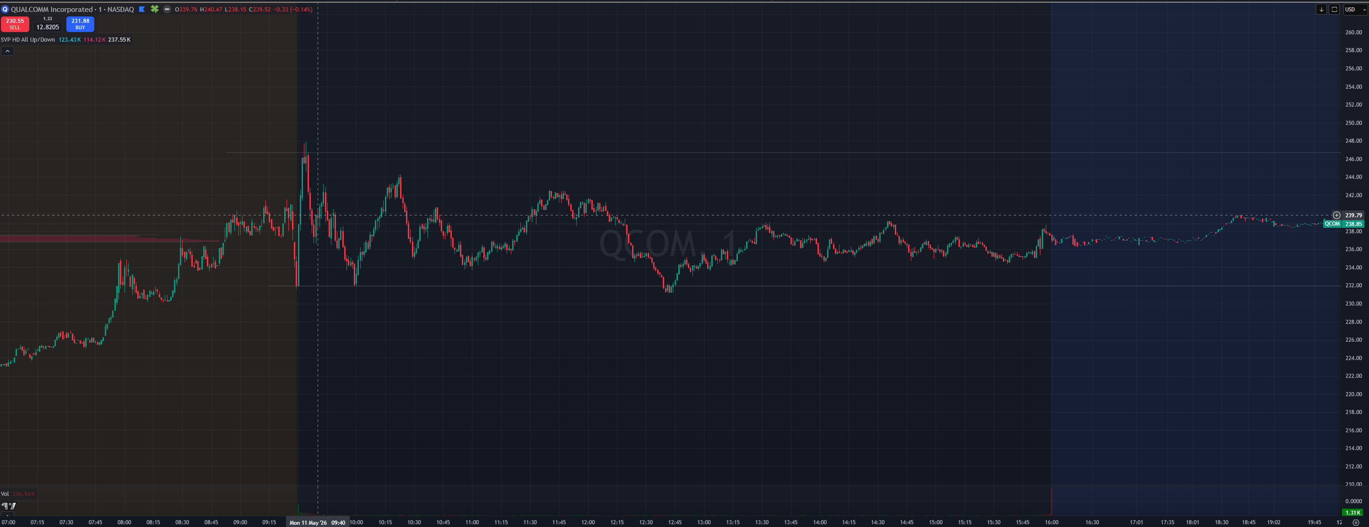
Task: Click the 08:00 mark on the time axis
Action: (x=124, y=523)
